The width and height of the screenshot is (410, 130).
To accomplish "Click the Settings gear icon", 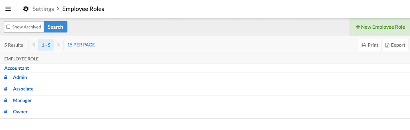I will click(x=26, y=9).
